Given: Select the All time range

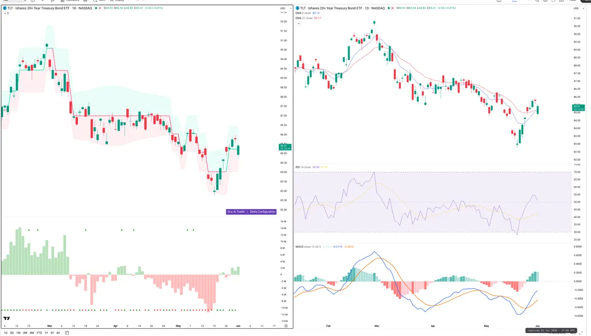Looking at the screenshot, I should (x=58, y=333).
